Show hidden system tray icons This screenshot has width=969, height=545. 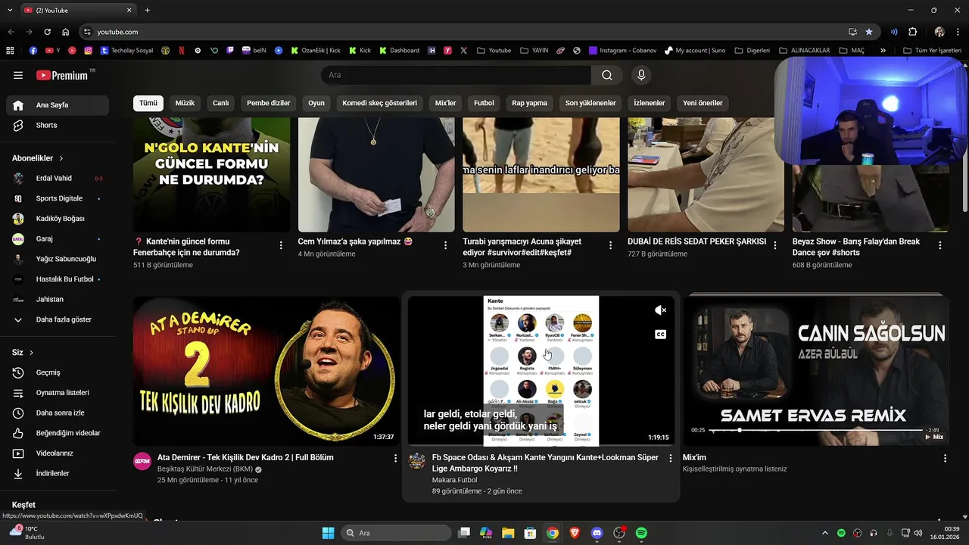tap(825, 533)
